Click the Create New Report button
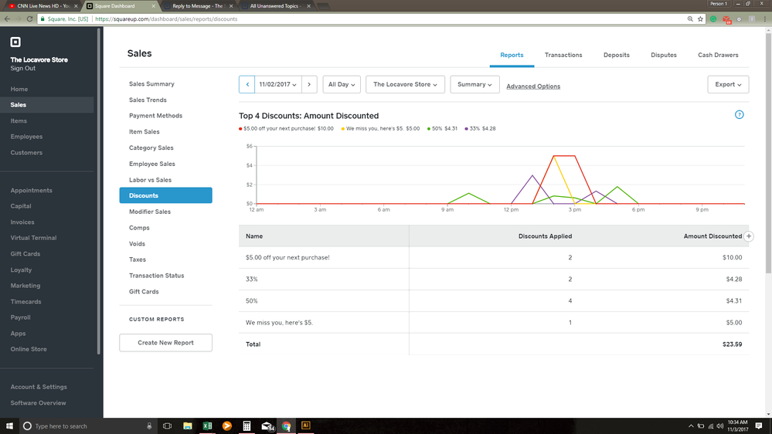 pyautogui.click(x=165, y=343)
